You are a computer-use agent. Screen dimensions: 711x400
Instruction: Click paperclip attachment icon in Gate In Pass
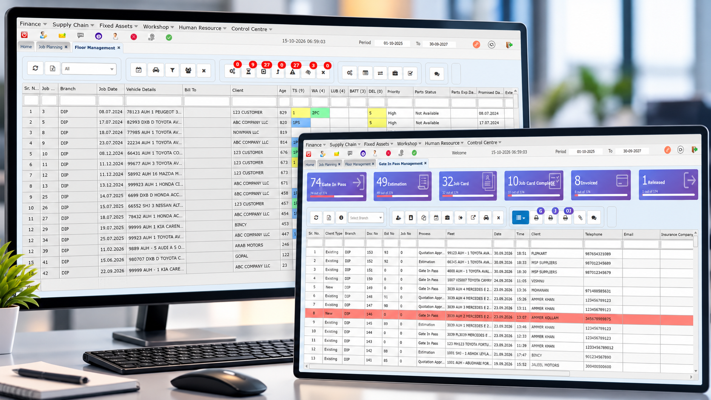pos(580,218)
